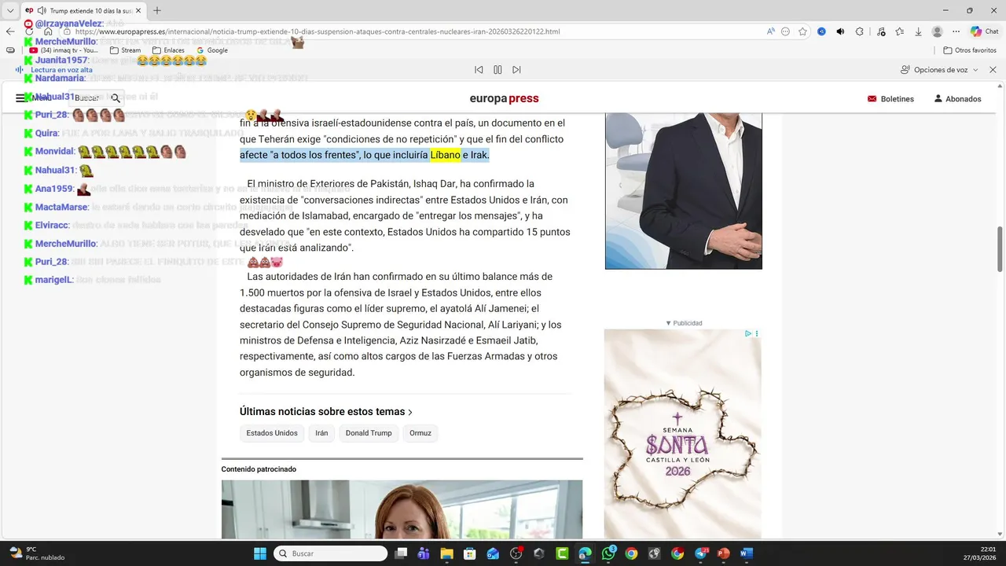Open the Copilot Chat button
This screenshot has height=566, width=1006.
click(984, 31)
